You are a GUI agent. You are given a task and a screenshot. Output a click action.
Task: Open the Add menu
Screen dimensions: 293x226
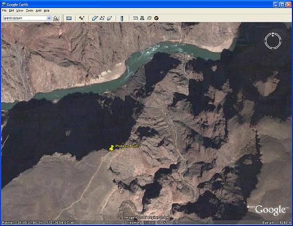[38, 10]
